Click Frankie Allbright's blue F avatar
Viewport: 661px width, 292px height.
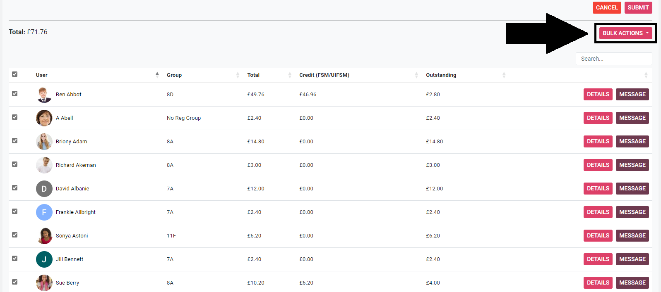point(44,212)
